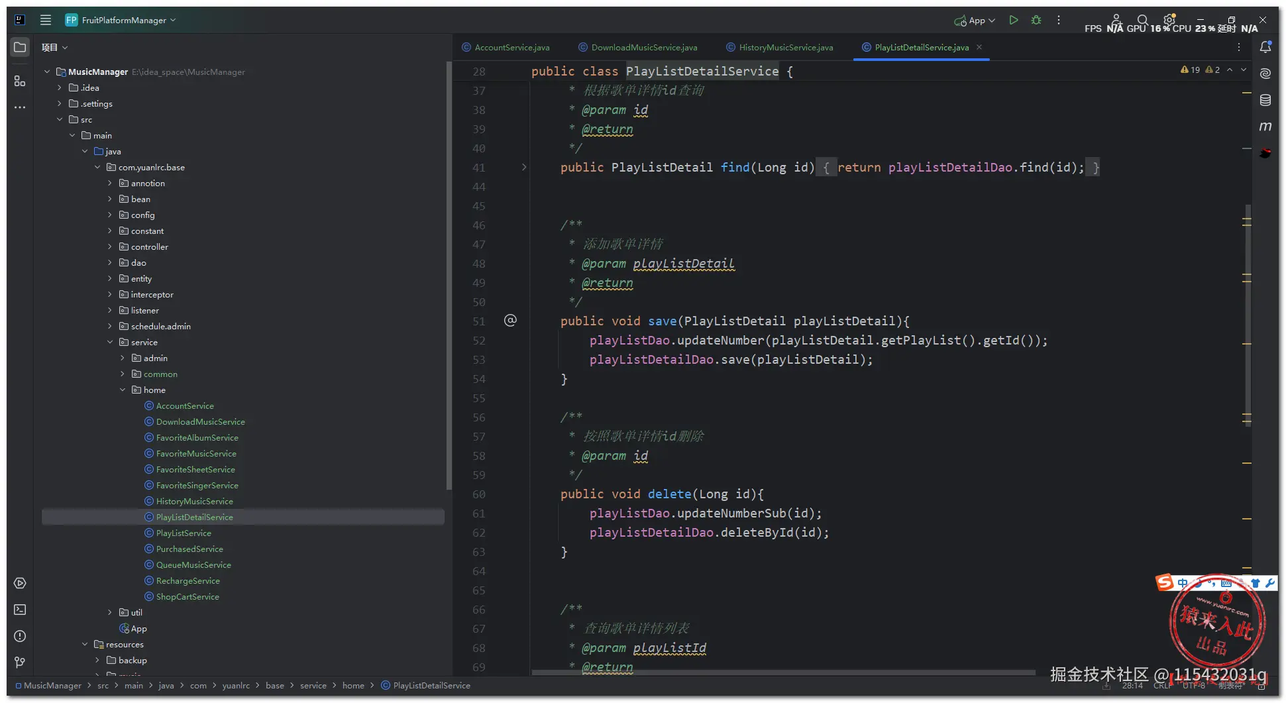The width and height of the screenshot is (1286, 703).
Task: Collapse the home package under service
Action: (x=123, y=390)
